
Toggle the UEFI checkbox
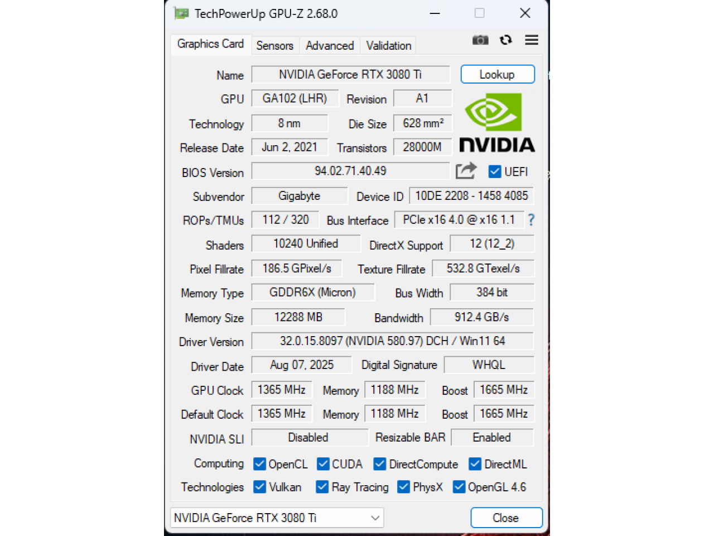[x=494, y=171]
